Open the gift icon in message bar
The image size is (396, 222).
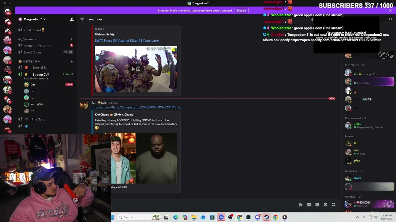(x=300, y=205)
